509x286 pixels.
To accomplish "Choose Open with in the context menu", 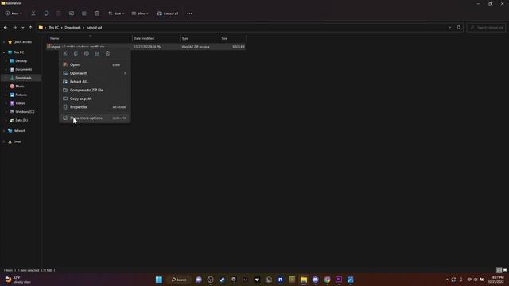I will click(95, 73).
